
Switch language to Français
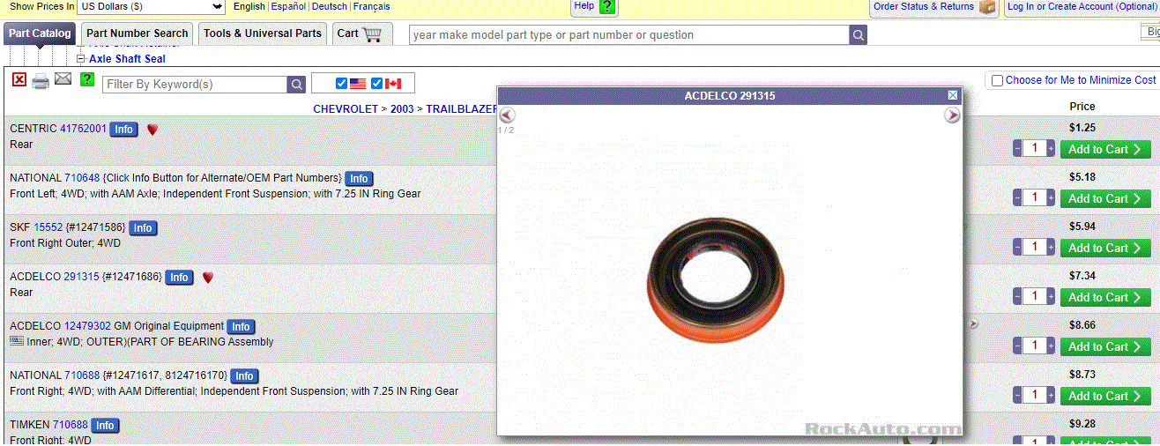[x=372, y=6]
